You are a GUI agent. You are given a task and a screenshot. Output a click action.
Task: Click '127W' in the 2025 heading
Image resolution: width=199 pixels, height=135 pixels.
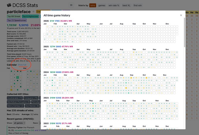tap(52, 47)
